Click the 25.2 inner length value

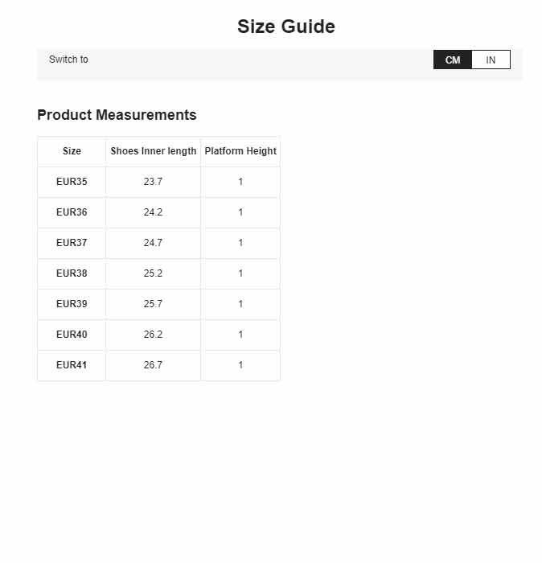point(154,273)
